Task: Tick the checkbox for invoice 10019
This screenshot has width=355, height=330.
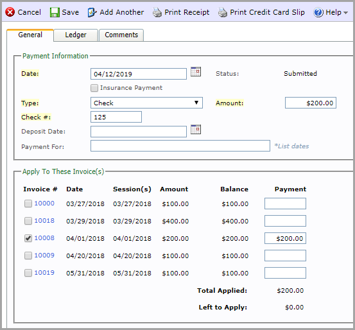Action: tap(28, 273)
